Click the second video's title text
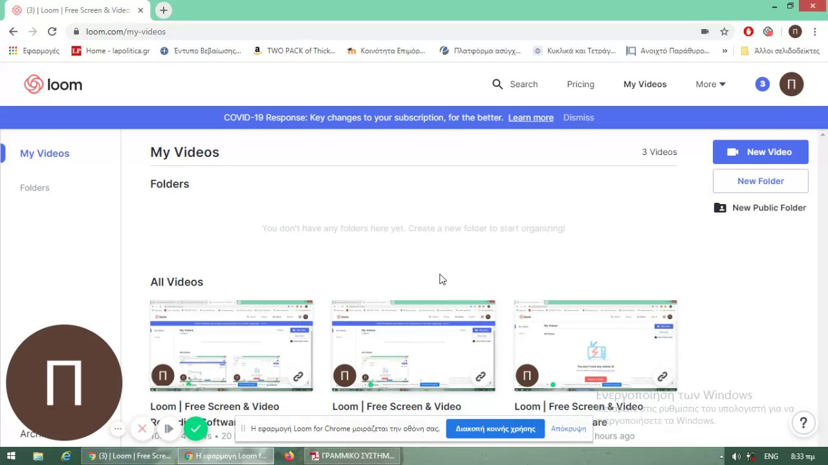Viewport: 828px width, 465px height. click(397, 406)
